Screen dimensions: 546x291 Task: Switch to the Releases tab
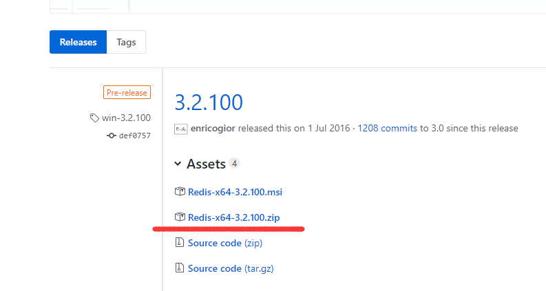pos(78,42)
